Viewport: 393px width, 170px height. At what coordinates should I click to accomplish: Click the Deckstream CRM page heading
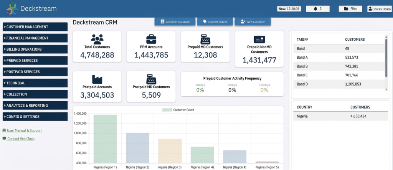click(95, 22)
